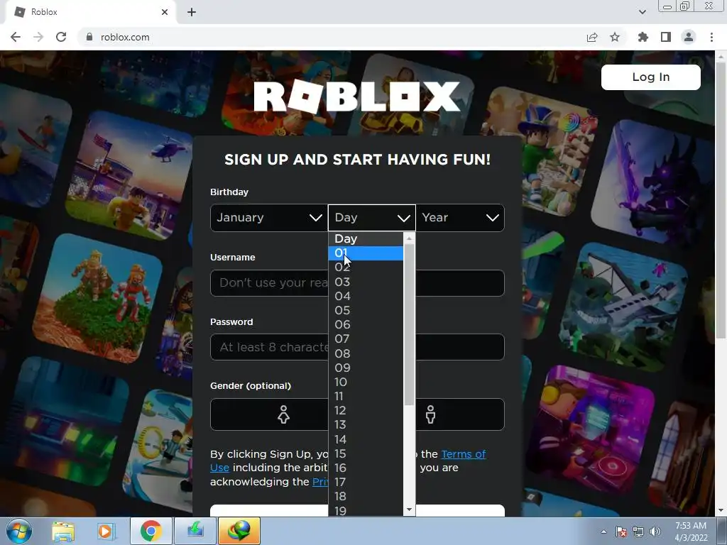The height and width of the screenshot is (545, 727).
Task: Pick day 18 from the list
Action: 366,496
